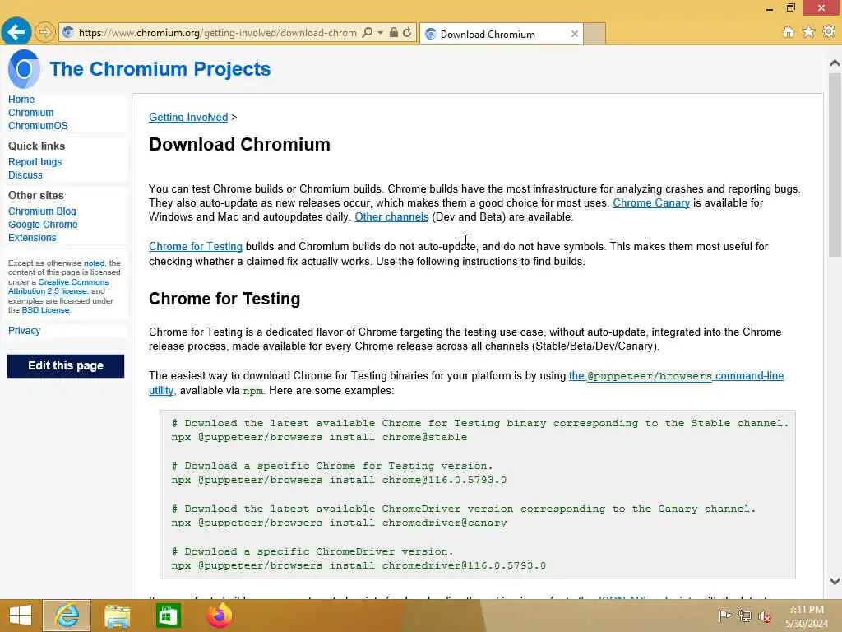This screenshot has width=842, height=632.
Task: Launch Firefox from the taskbar
Action: 219,616
